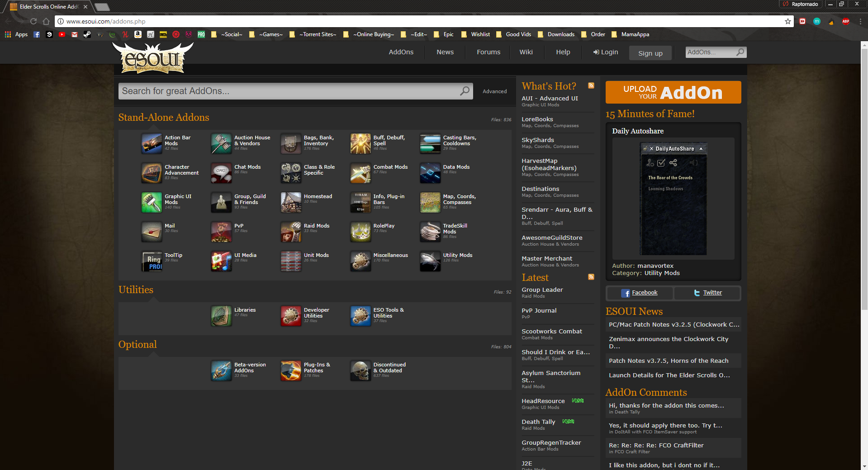
Task: Click the What's Hot RSS feed icon
Action: (591, 85)
